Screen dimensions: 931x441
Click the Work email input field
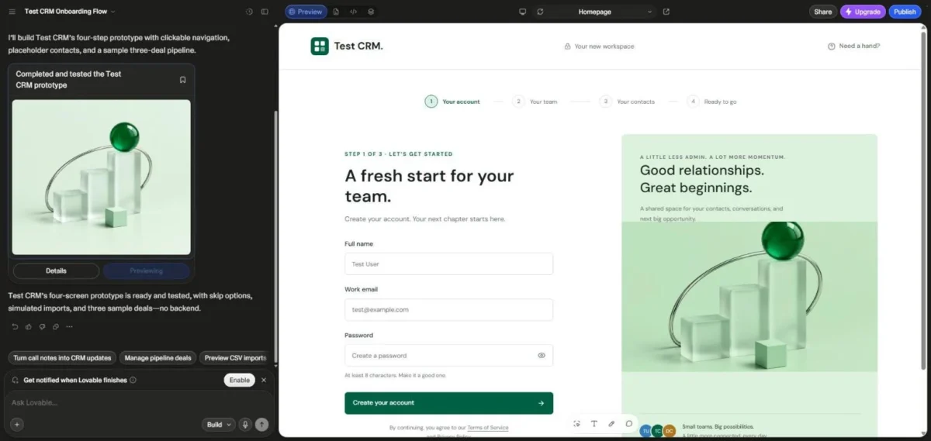pos(448,310)
